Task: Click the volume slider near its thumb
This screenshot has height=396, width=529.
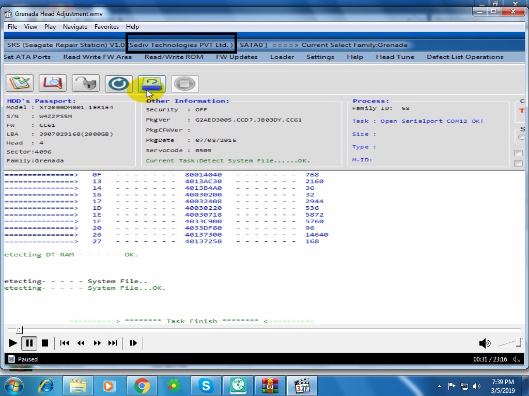Action: coord(519,342)
